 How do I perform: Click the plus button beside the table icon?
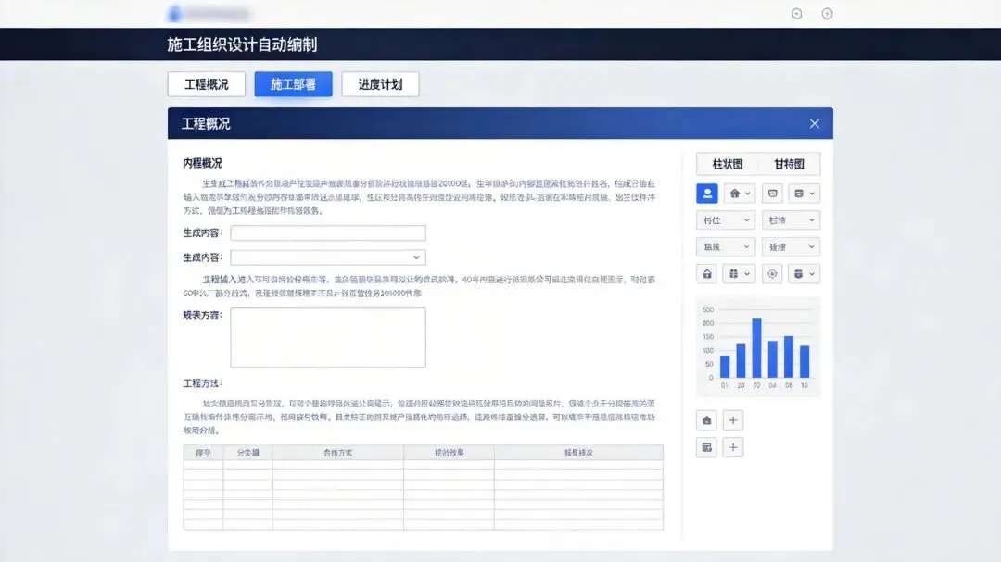pyautogui.click(x=733, y=447)
